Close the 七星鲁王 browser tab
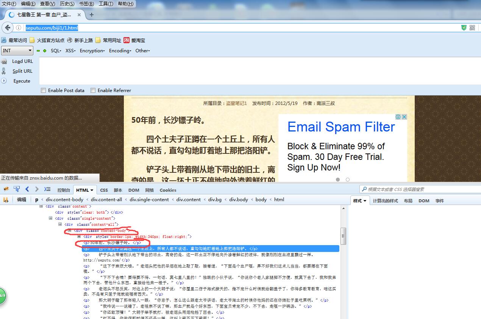 (79, 15)
